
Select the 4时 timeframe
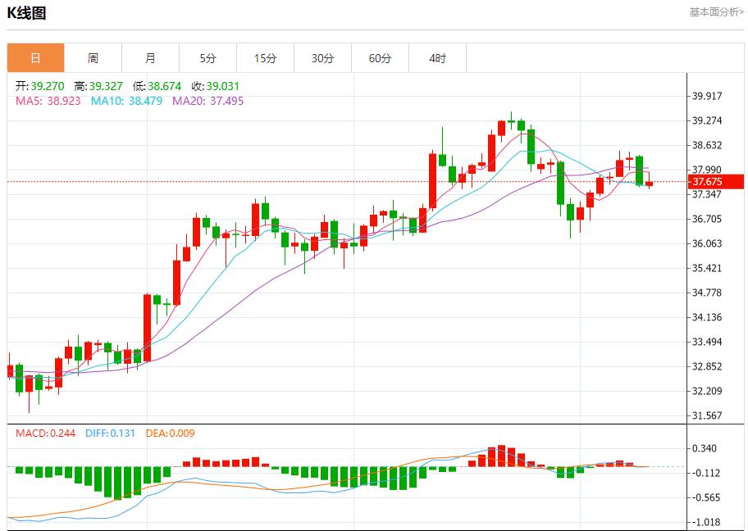click(437, 58)
